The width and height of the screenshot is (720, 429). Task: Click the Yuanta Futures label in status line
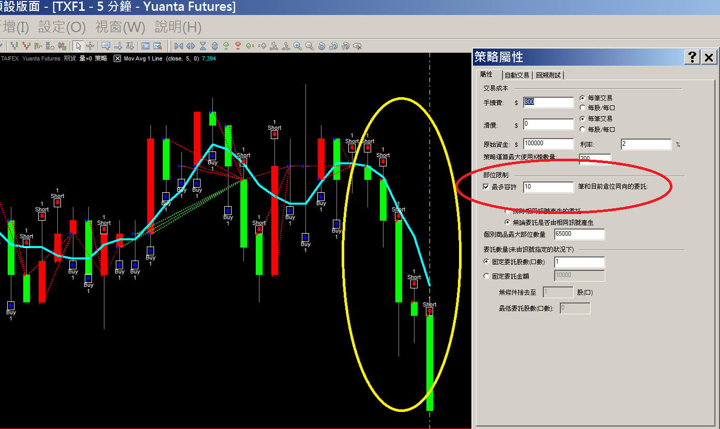pyautogui.click(x=41, y=58)
